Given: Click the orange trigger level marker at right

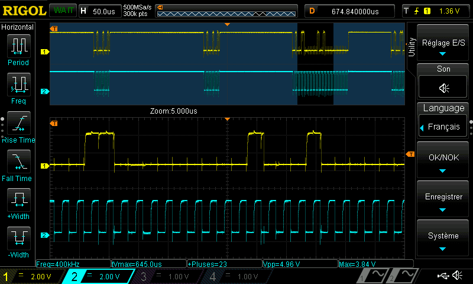Looking at the screenshot, I should (410, 154).
